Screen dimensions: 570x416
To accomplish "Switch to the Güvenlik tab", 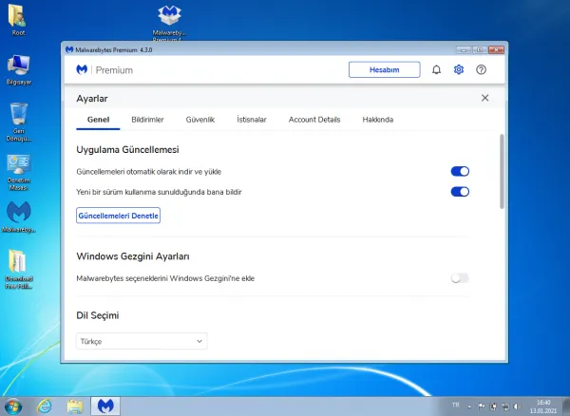I will pos(200,120).
